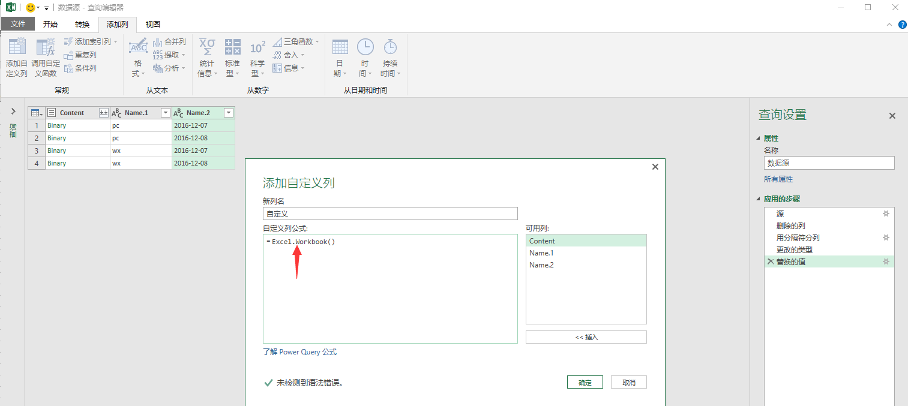Click the Excel app icon in title bar
This screenshot has height=406, width=908.
(10, 7)
